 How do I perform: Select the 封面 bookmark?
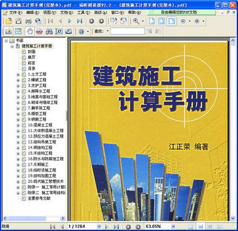32,52
